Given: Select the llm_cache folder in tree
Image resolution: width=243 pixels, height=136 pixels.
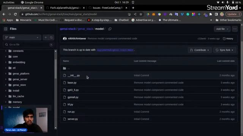Looking at the screenshot, I should [x=18, y=96].
